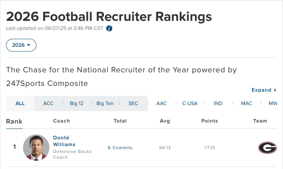
Task: Click the Points column header
Action: (209, 121)
